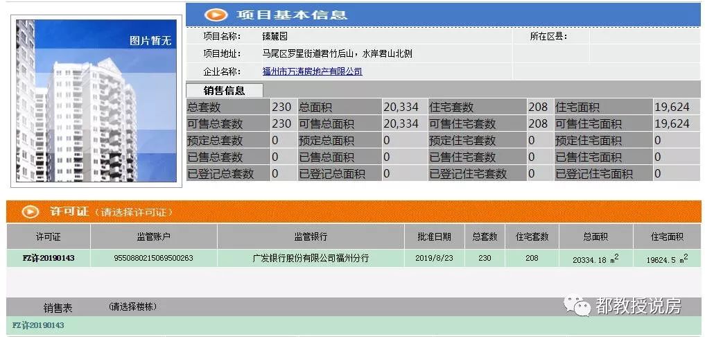Click the 已登记住宅面积 label

pos(594,173)
